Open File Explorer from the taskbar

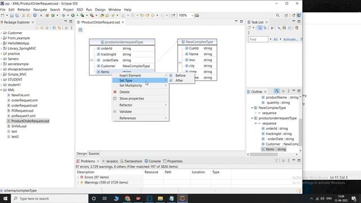(x=160, y=198)
